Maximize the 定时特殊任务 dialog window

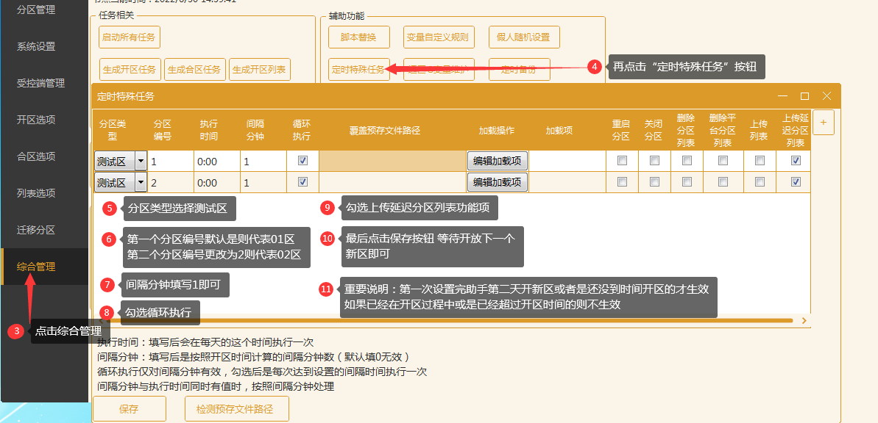pos(804,96)
